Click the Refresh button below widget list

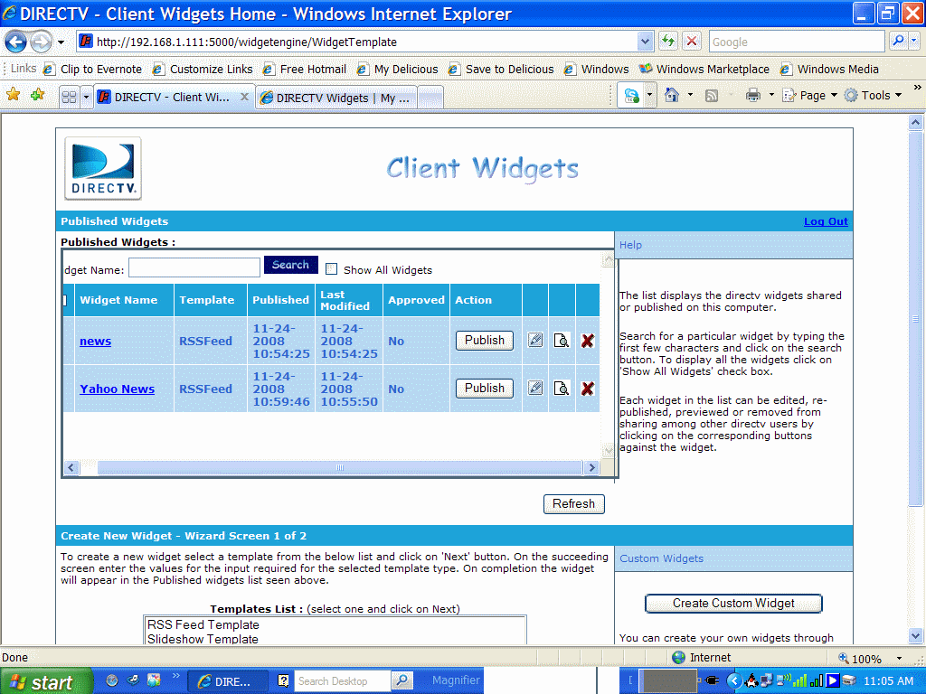[x=573, y=504]
